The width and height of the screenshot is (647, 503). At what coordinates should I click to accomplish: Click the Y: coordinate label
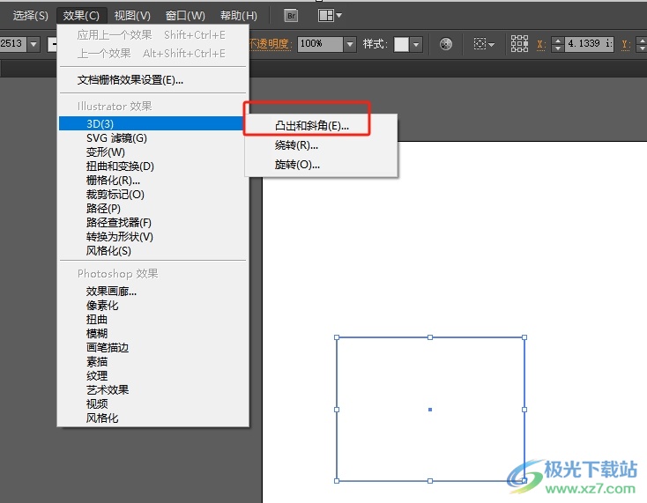click(x=626, y=44)
